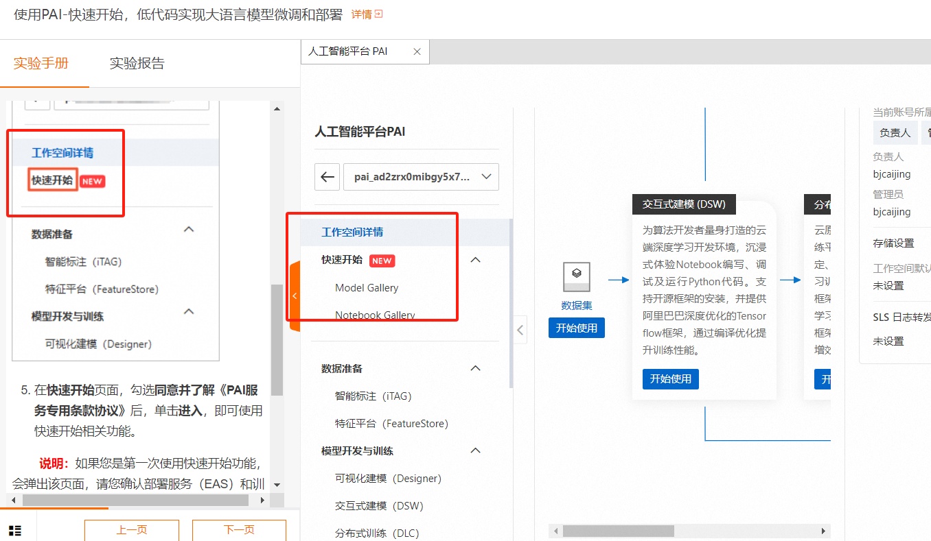Click 未设置 under 工作空间默认 setting
931x541 pixels.
point(888,286)
